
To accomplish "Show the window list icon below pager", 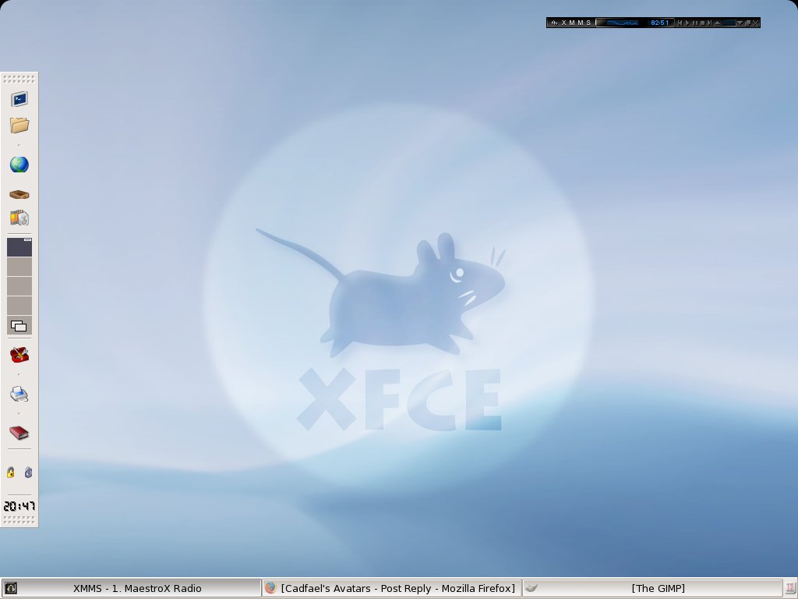I will coord(19,326).
